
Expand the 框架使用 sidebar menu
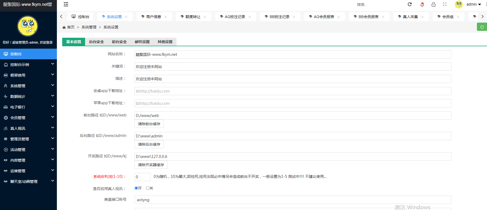click(28, 75)
